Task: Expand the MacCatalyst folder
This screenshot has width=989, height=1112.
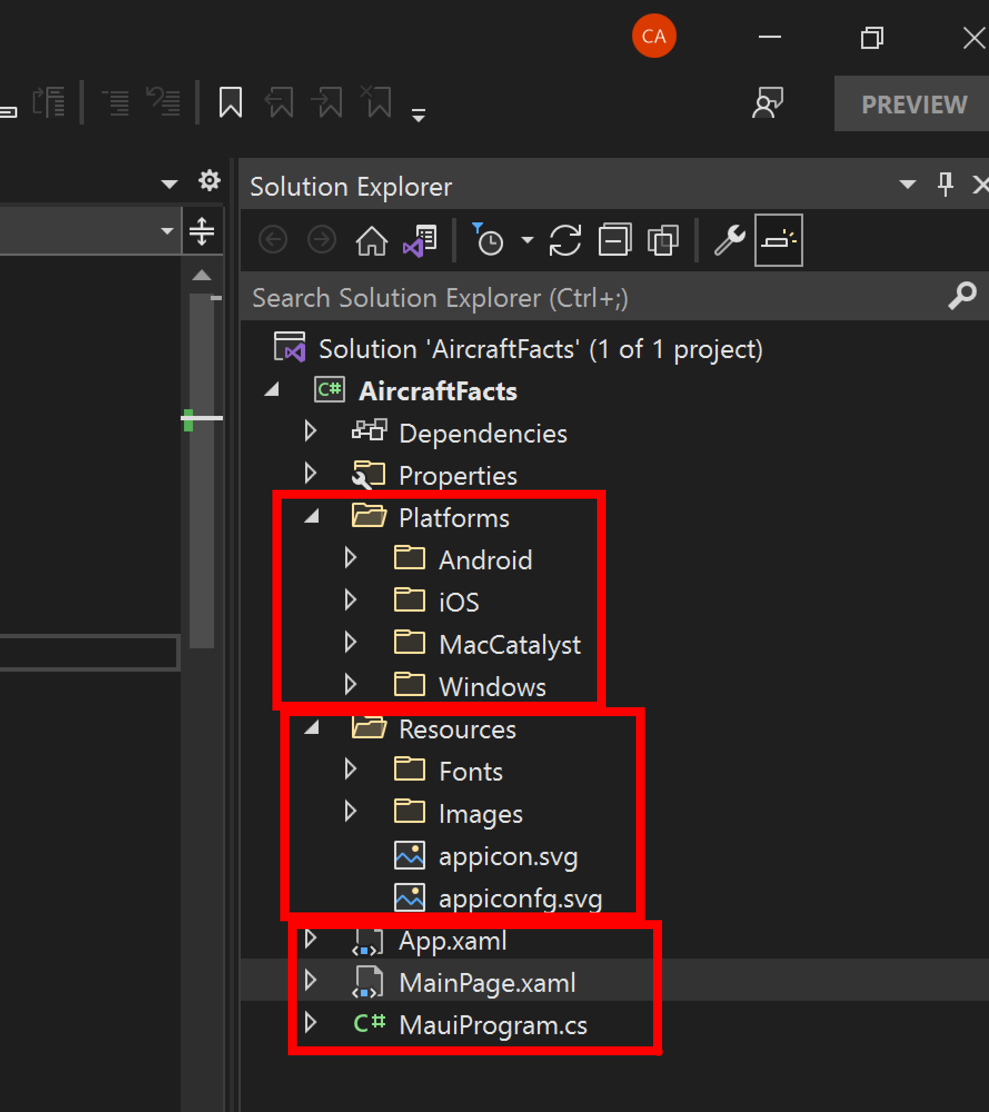Action: [351, 643]
